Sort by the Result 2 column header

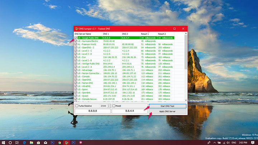coord(166,34)
